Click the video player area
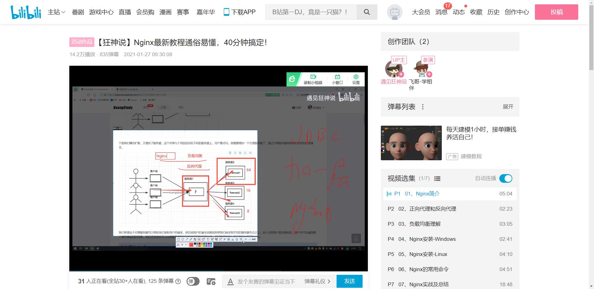594x289 pixels. 218,169
